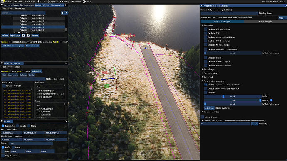Close the Material Editor panel
Screen dimensions: 287x161
(66, 63)
